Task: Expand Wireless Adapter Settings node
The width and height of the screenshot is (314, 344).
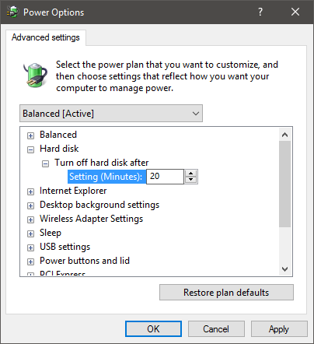Action: coord(30,219)
